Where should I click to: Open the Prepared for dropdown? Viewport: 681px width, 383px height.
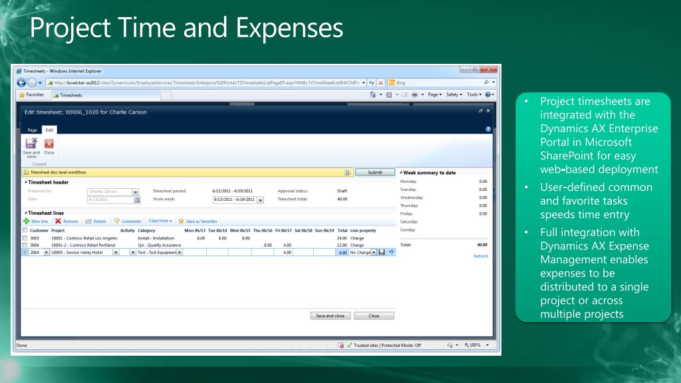click(x=136, y=191)
